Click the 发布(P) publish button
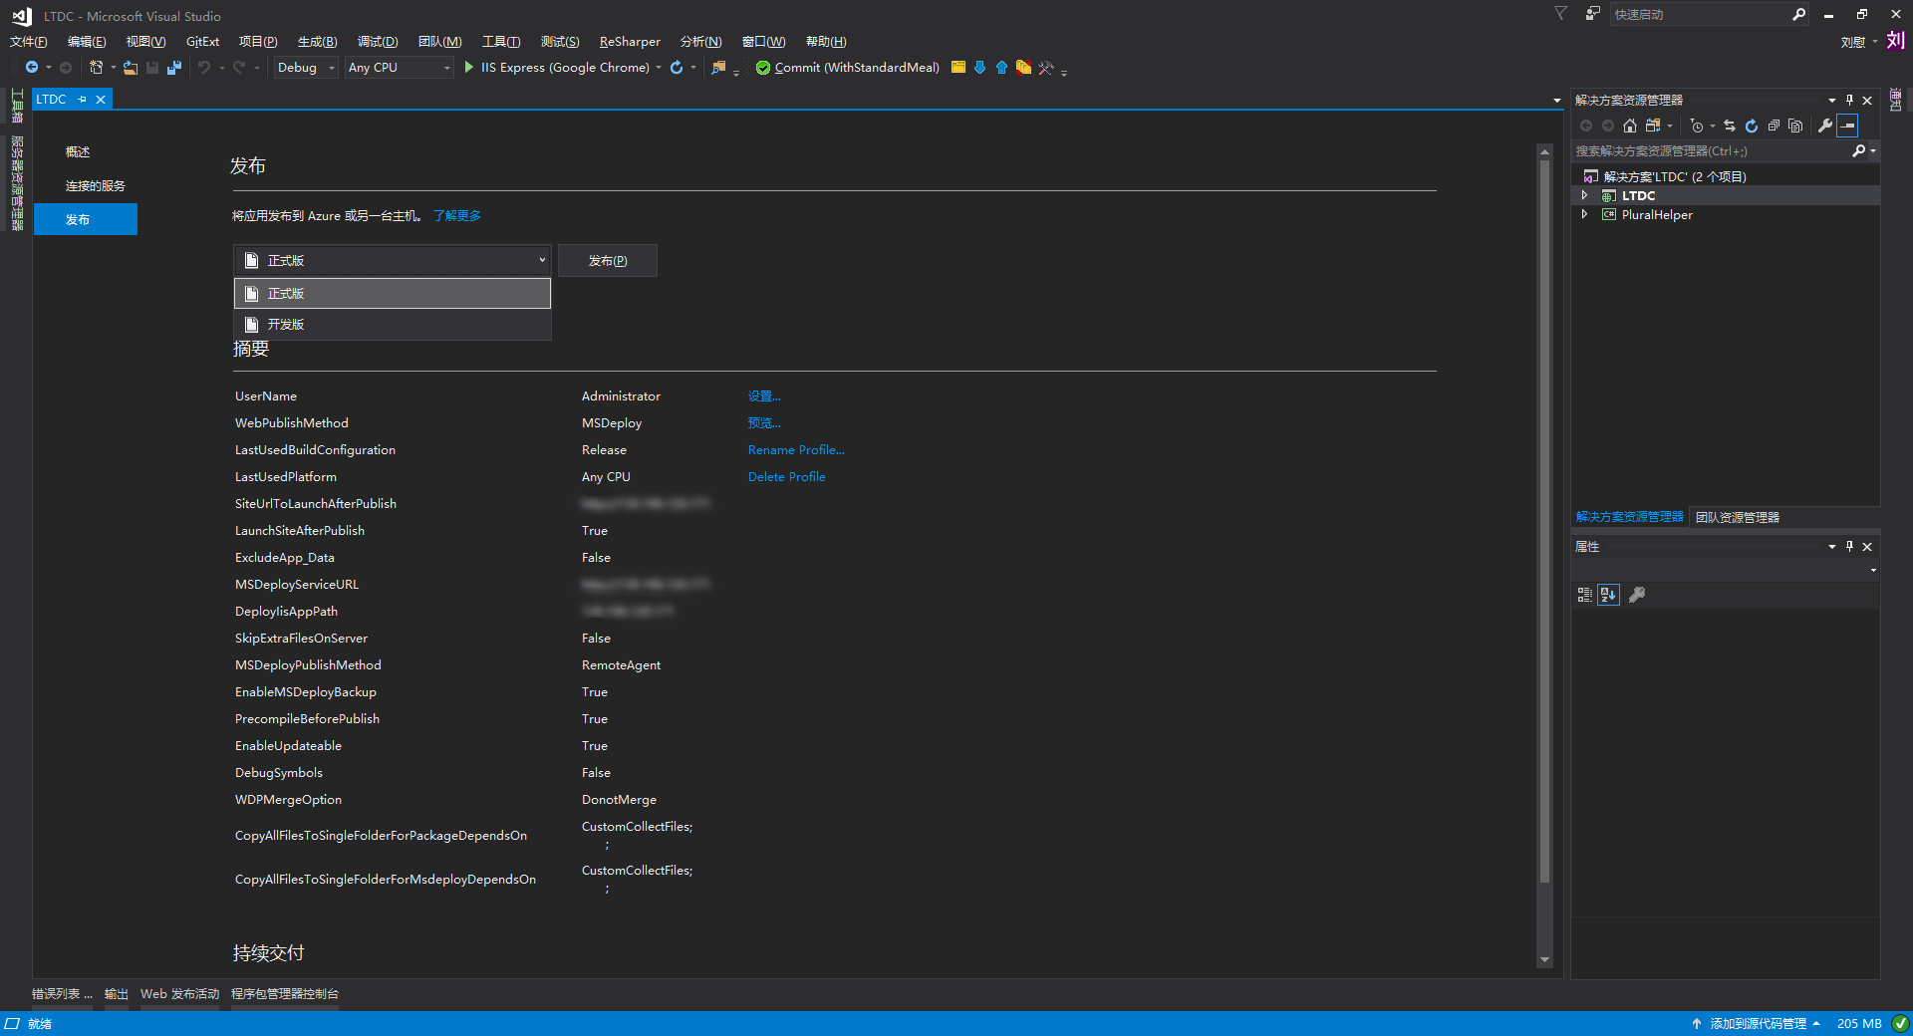The height and width of the screenshot is (1036, 1913). coord(608,261)
